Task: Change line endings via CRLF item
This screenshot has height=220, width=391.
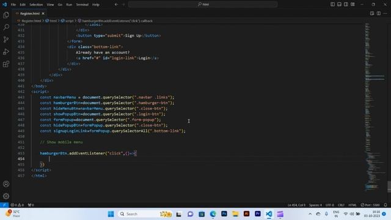Action: pyautogui.click(x=341, y=205)
